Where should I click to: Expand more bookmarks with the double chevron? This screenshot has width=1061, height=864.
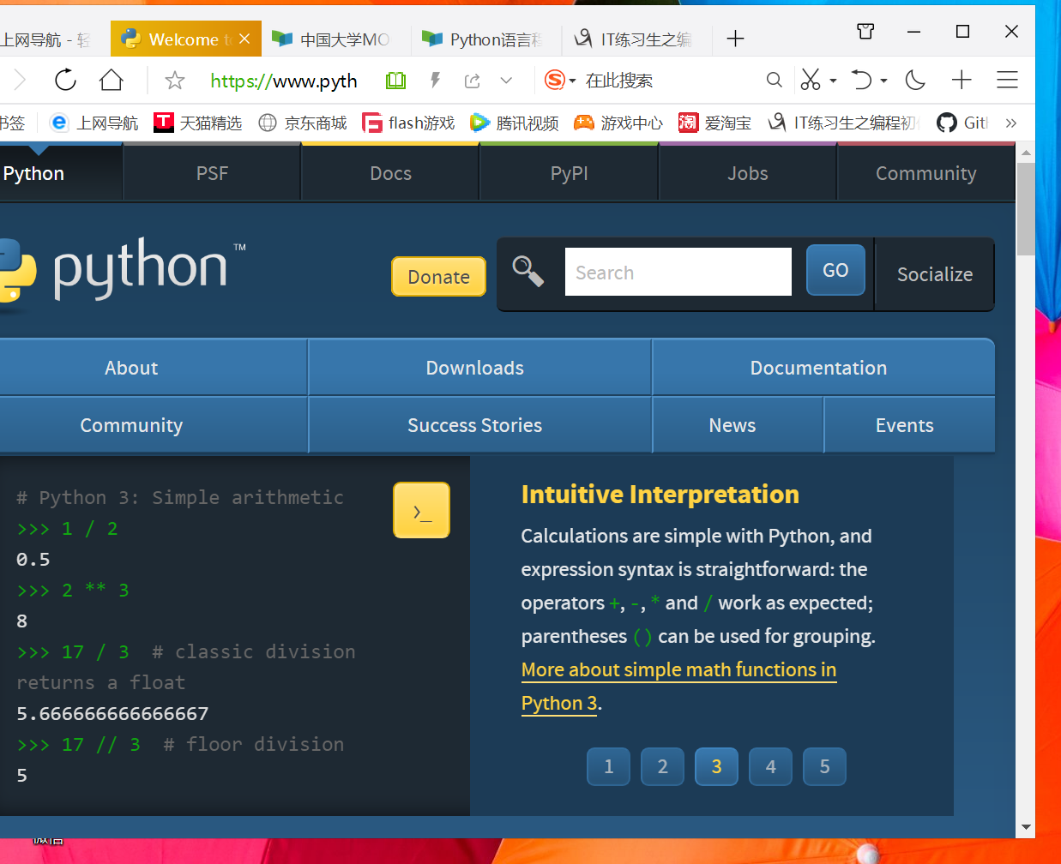pos(1011,123)
